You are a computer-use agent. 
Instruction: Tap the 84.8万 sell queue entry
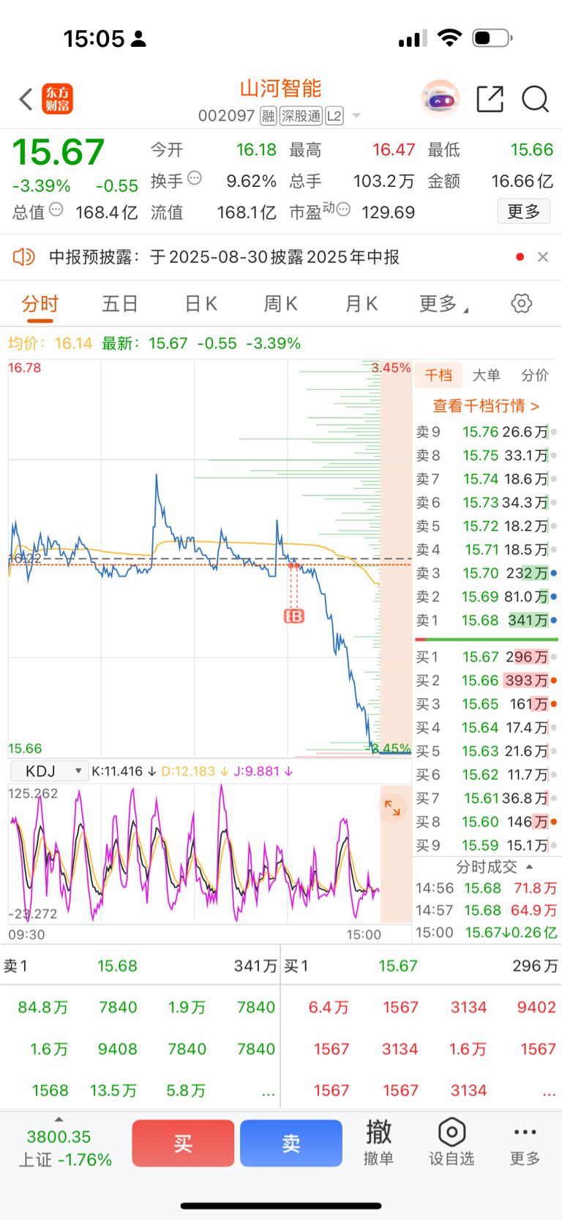coord(43,1007)
